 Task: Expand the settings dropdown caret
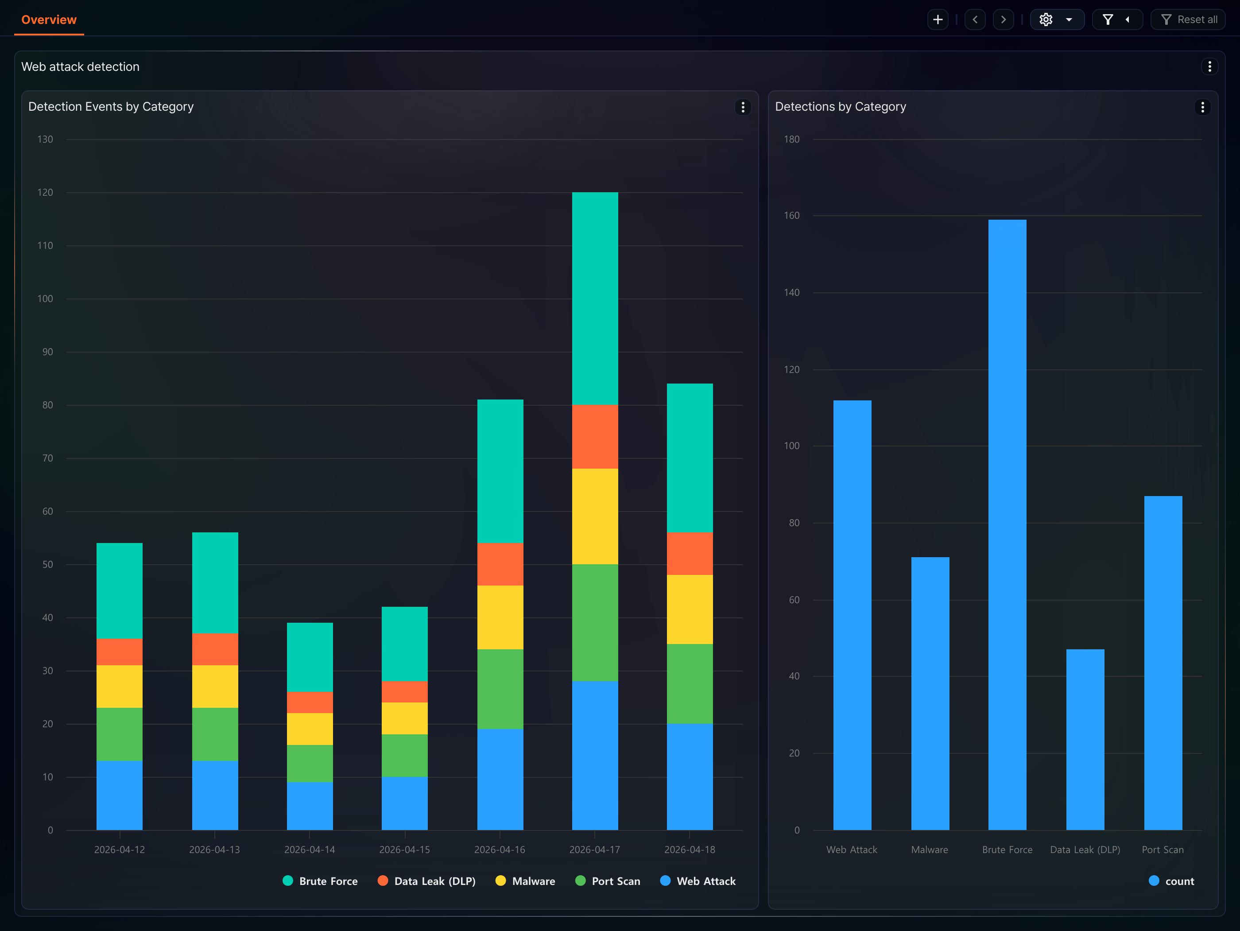pyautogui.click(x=1069, y=19)
